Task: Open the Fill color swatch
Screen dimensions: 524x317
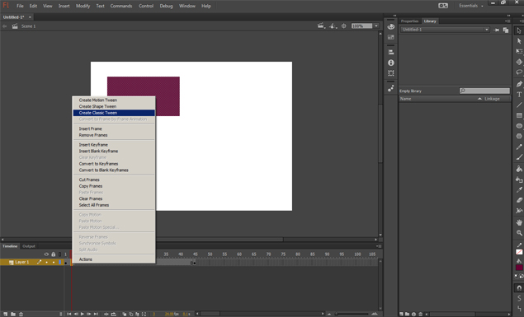Action: 519,268
